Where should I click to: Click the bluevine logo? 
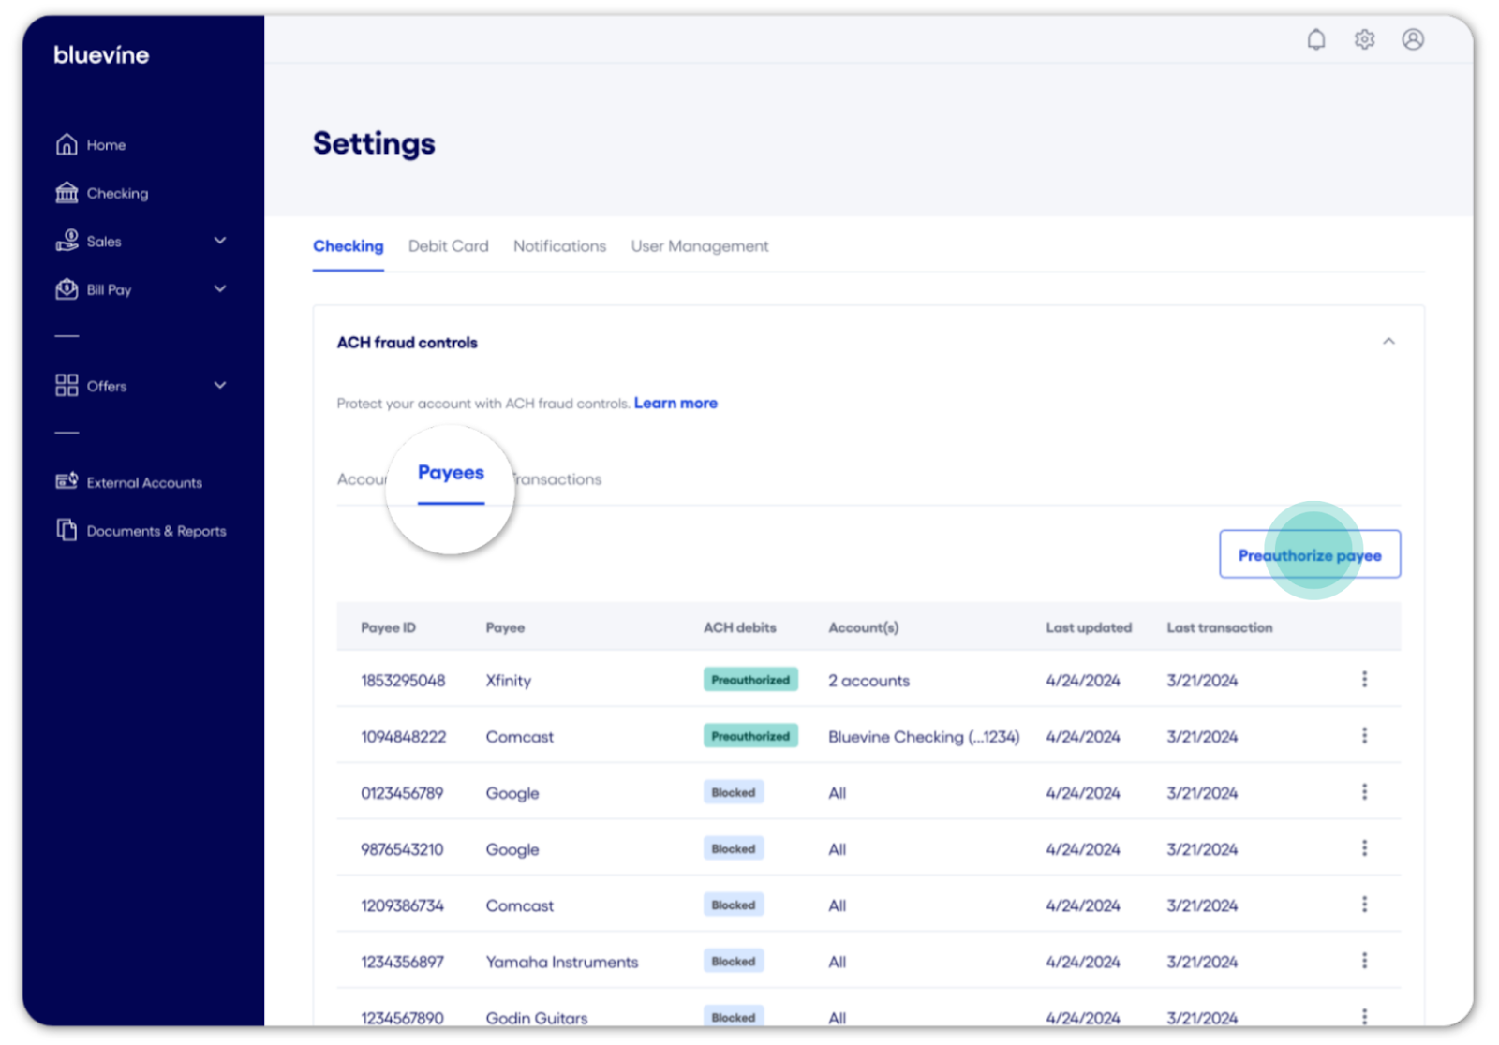pos(101,55)
